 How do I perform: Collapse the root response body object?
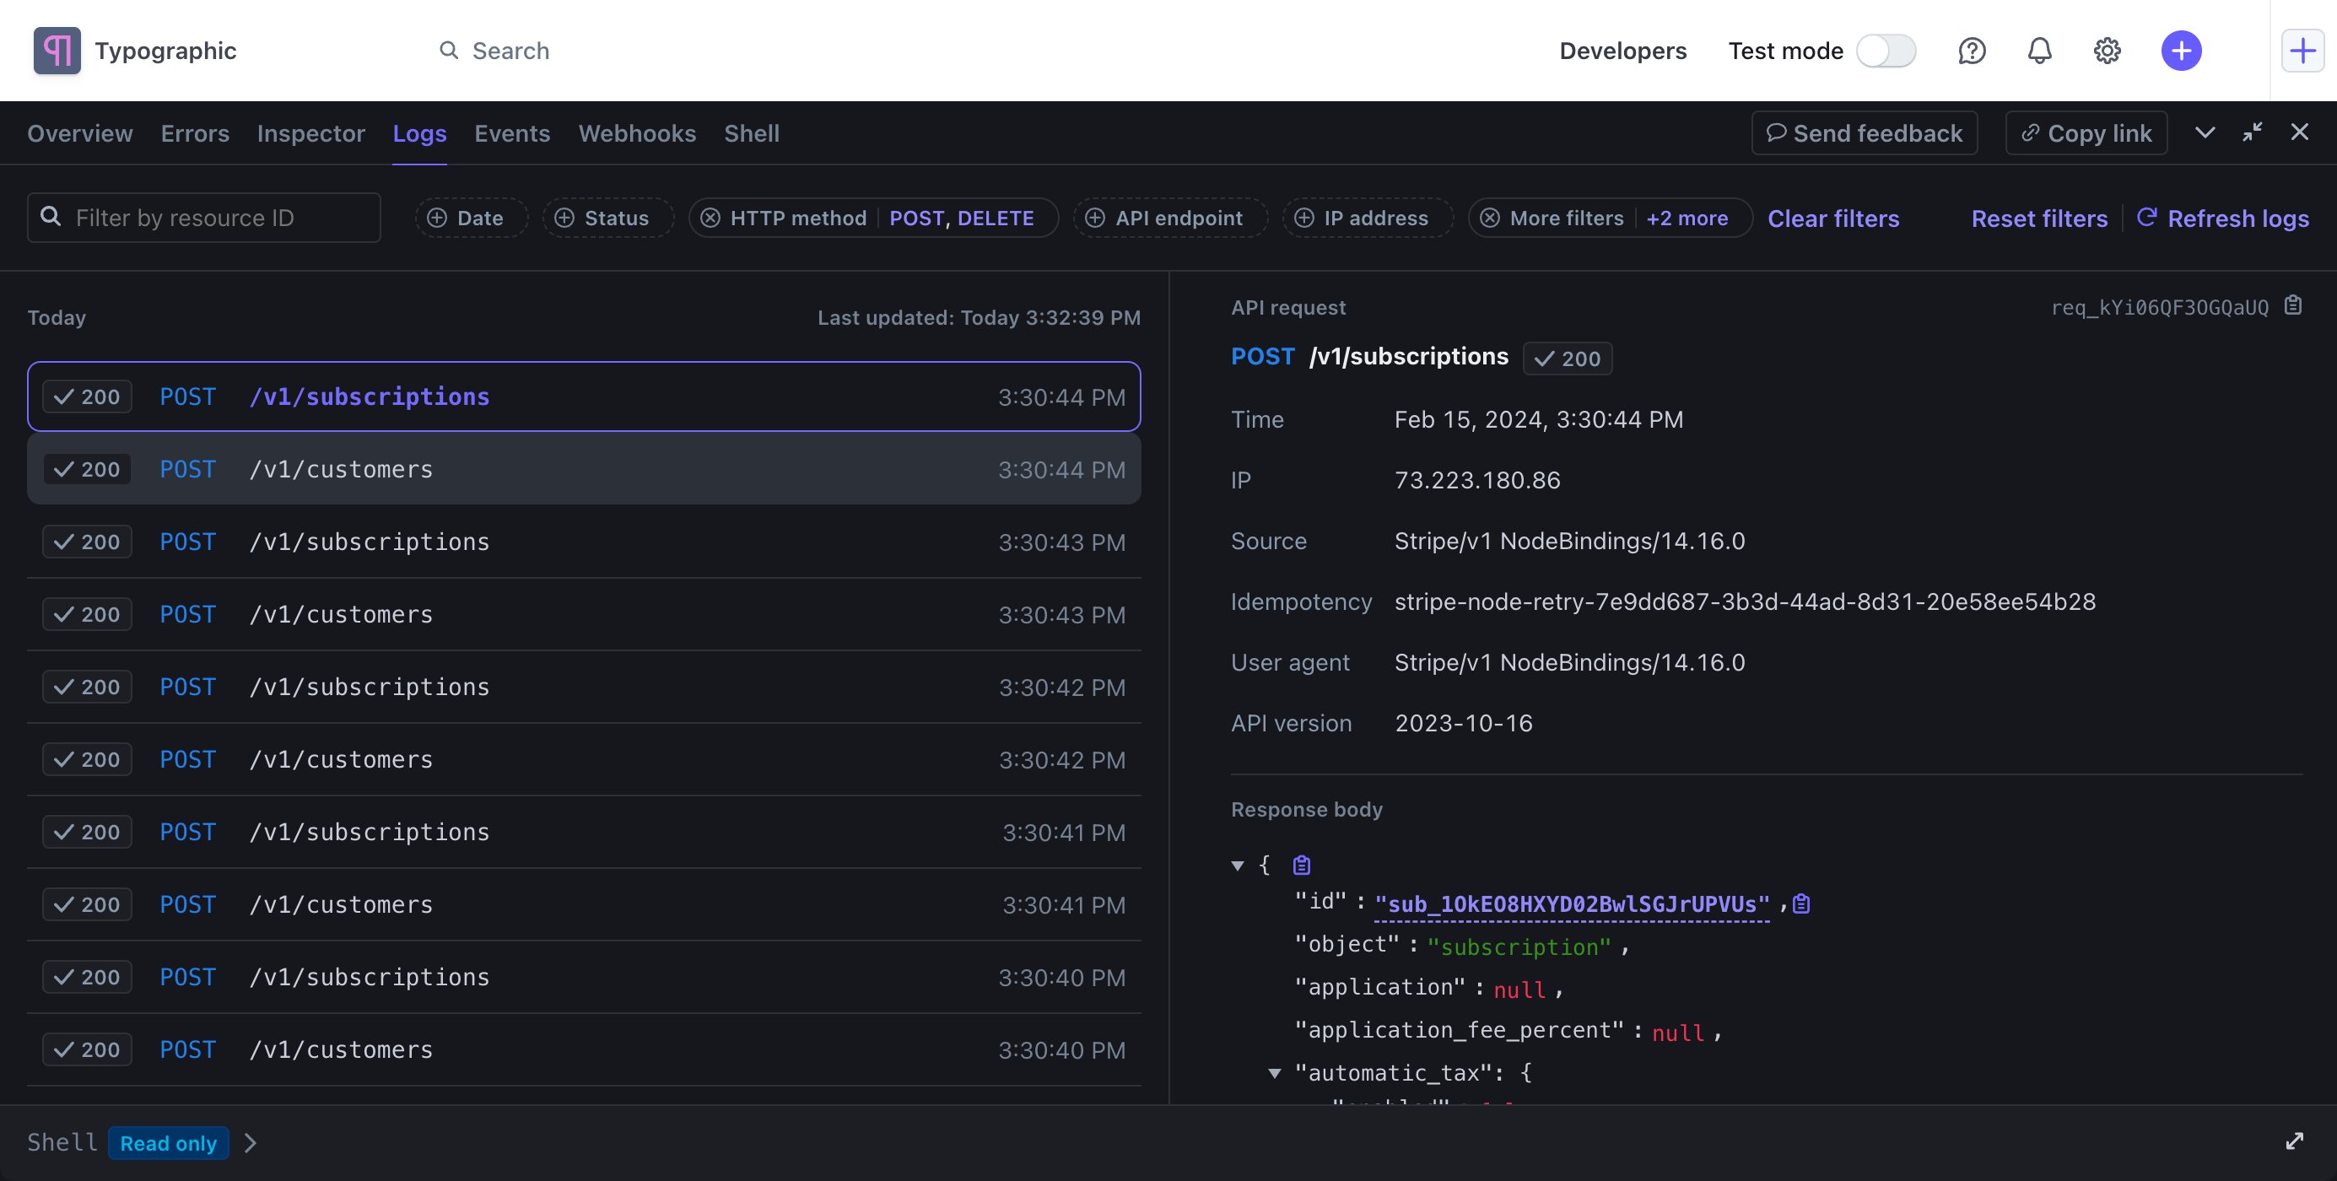pos(1239,865)
